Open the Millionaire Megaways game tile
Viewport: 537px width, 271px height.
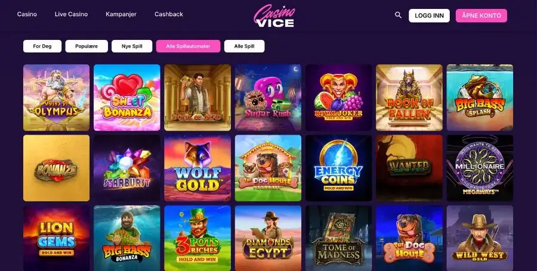click(480, 168)
